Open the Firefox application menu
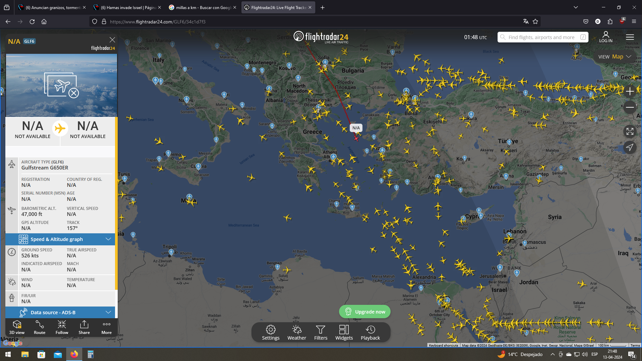The height and width of the screenshot is (361, 642). click(634, 22)
